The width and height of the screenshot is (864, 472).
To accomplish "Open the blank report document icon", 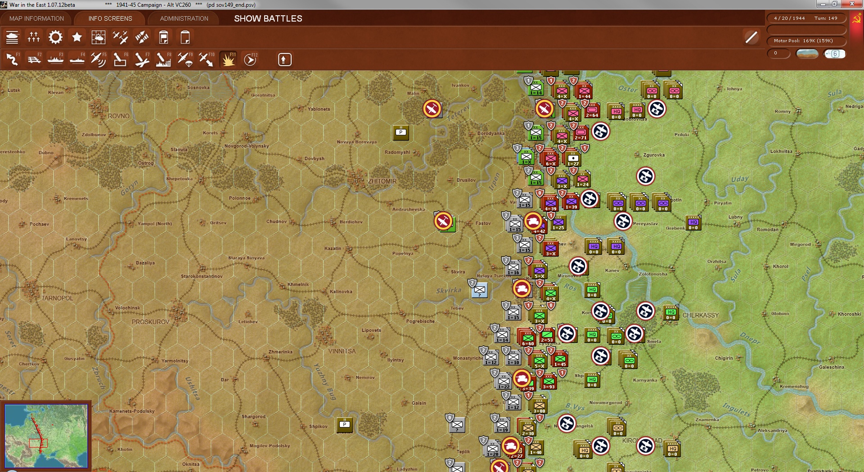I will click(x=185, y=37).
